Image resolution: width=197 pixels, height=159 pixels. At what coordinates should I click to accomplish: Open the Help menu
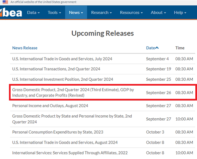pyautogui.click(x=180, y=12)
